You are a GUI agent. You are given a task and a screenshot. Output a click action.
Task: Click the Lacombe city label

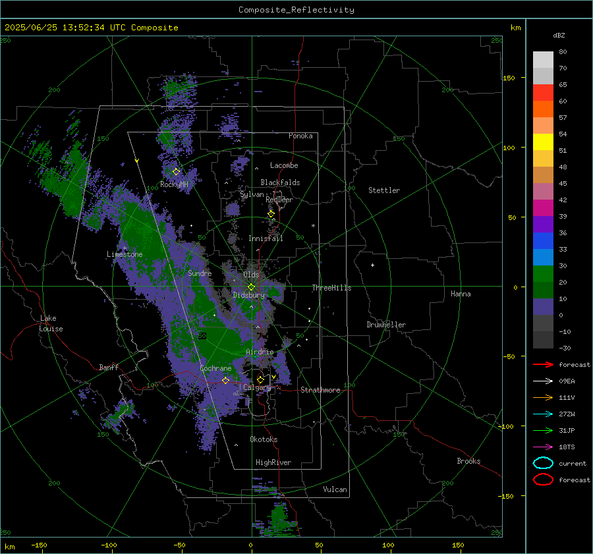(283, 165)
